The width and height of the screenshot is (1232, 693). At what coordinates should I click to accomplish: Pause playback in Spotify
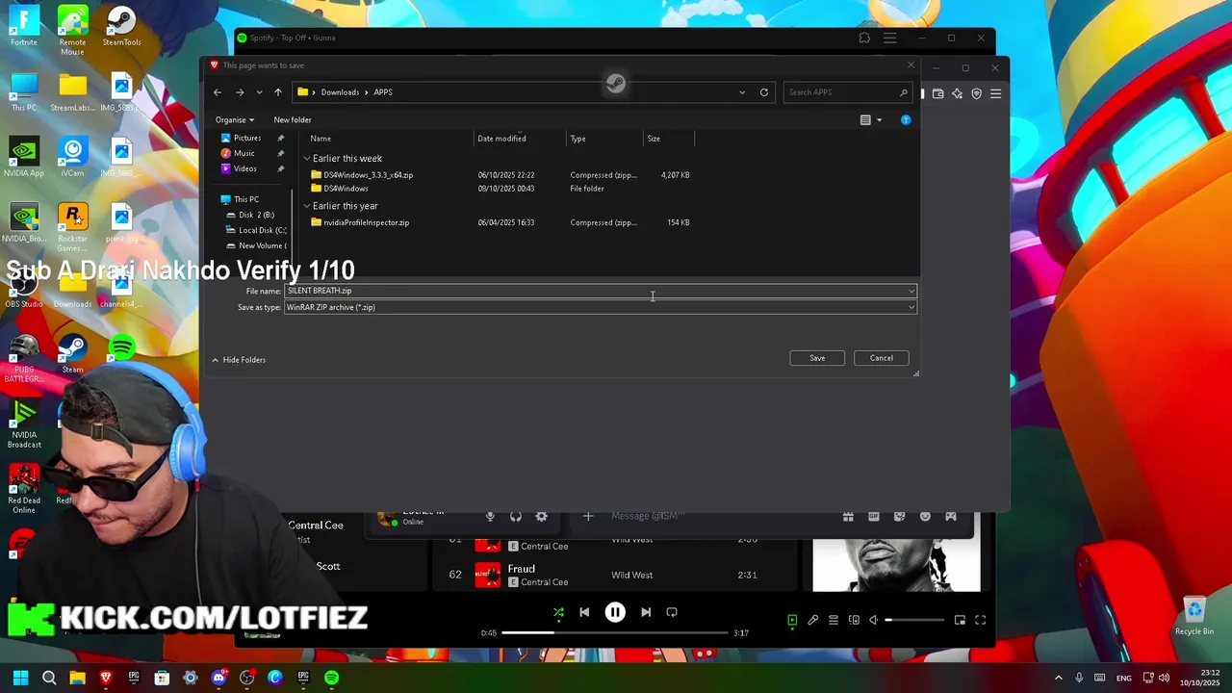tap(615, 612)
